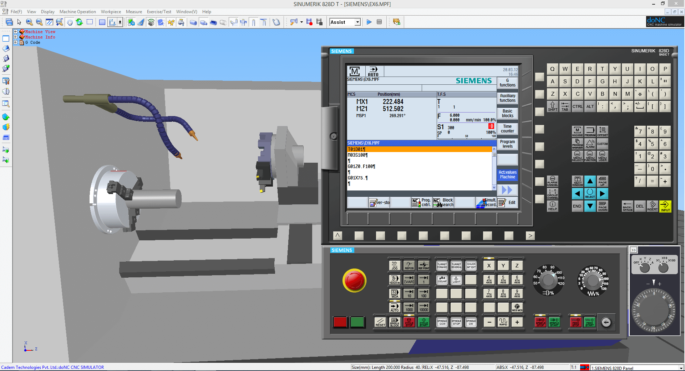Viewport: 685px width, 371px height.
Task: Open the Workpiece menu
Action: [x=111, y=12]
